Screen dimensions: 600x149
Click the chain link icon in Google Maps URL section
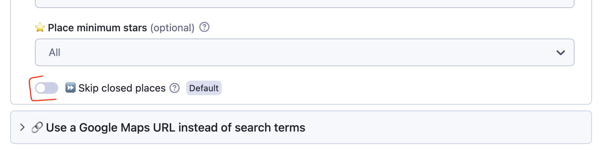coord(37,128)
